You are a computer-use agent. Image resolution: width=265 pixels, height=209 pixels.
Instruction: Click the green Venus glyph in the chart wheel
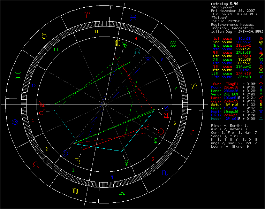[x=126, y=163]
